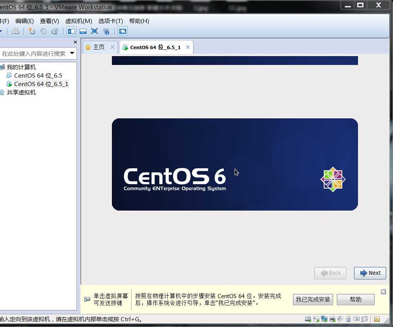Click the Send Ctrl+Alt+Del toolbar icon
Image resolution: width=393 pixels, height=327 pixels.
15,31
